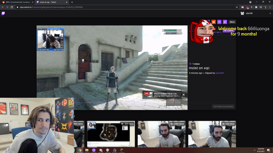Open the related clip with 645 views

click(x=79, y=134)
